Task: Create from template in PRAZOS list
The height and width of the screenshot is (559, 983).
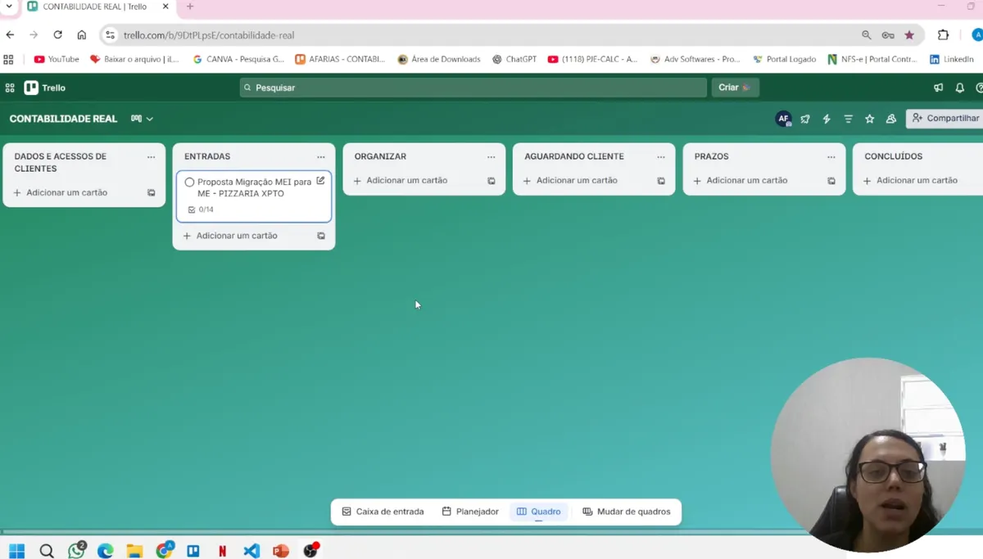Action: [x=831, y=181]
